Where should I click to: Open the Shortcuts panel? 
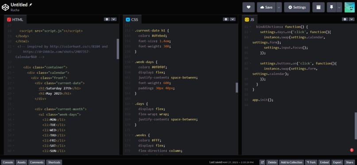click(54, 162)
